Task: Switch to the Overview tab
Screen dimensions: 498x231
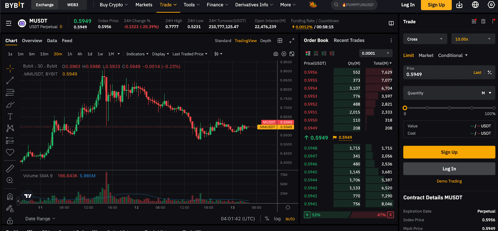Action: tap(32, 41)
